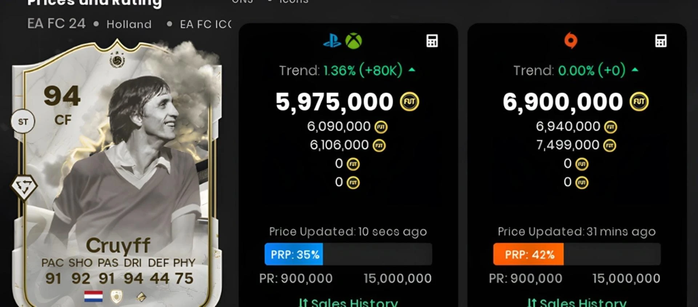
Task: Click the Netherlands flag on the card
Action: click(93, 296)
